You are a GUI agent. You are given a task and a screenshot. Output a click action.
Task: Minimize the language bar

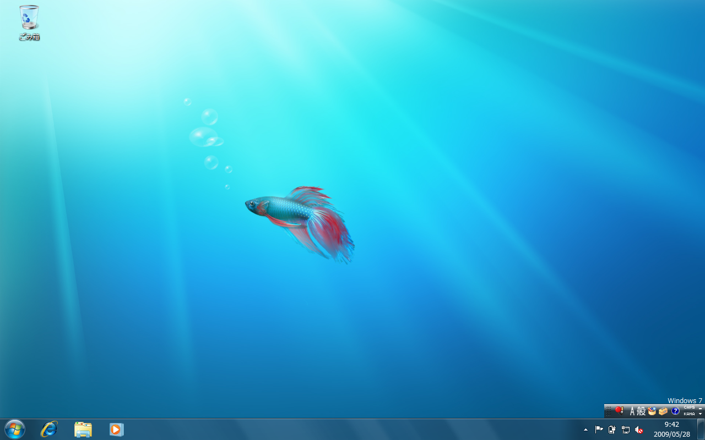(701, 408)
